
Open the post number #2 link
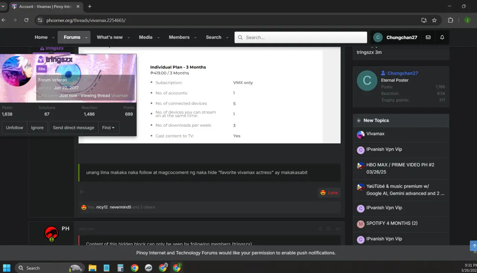click(x=338, y=229)
